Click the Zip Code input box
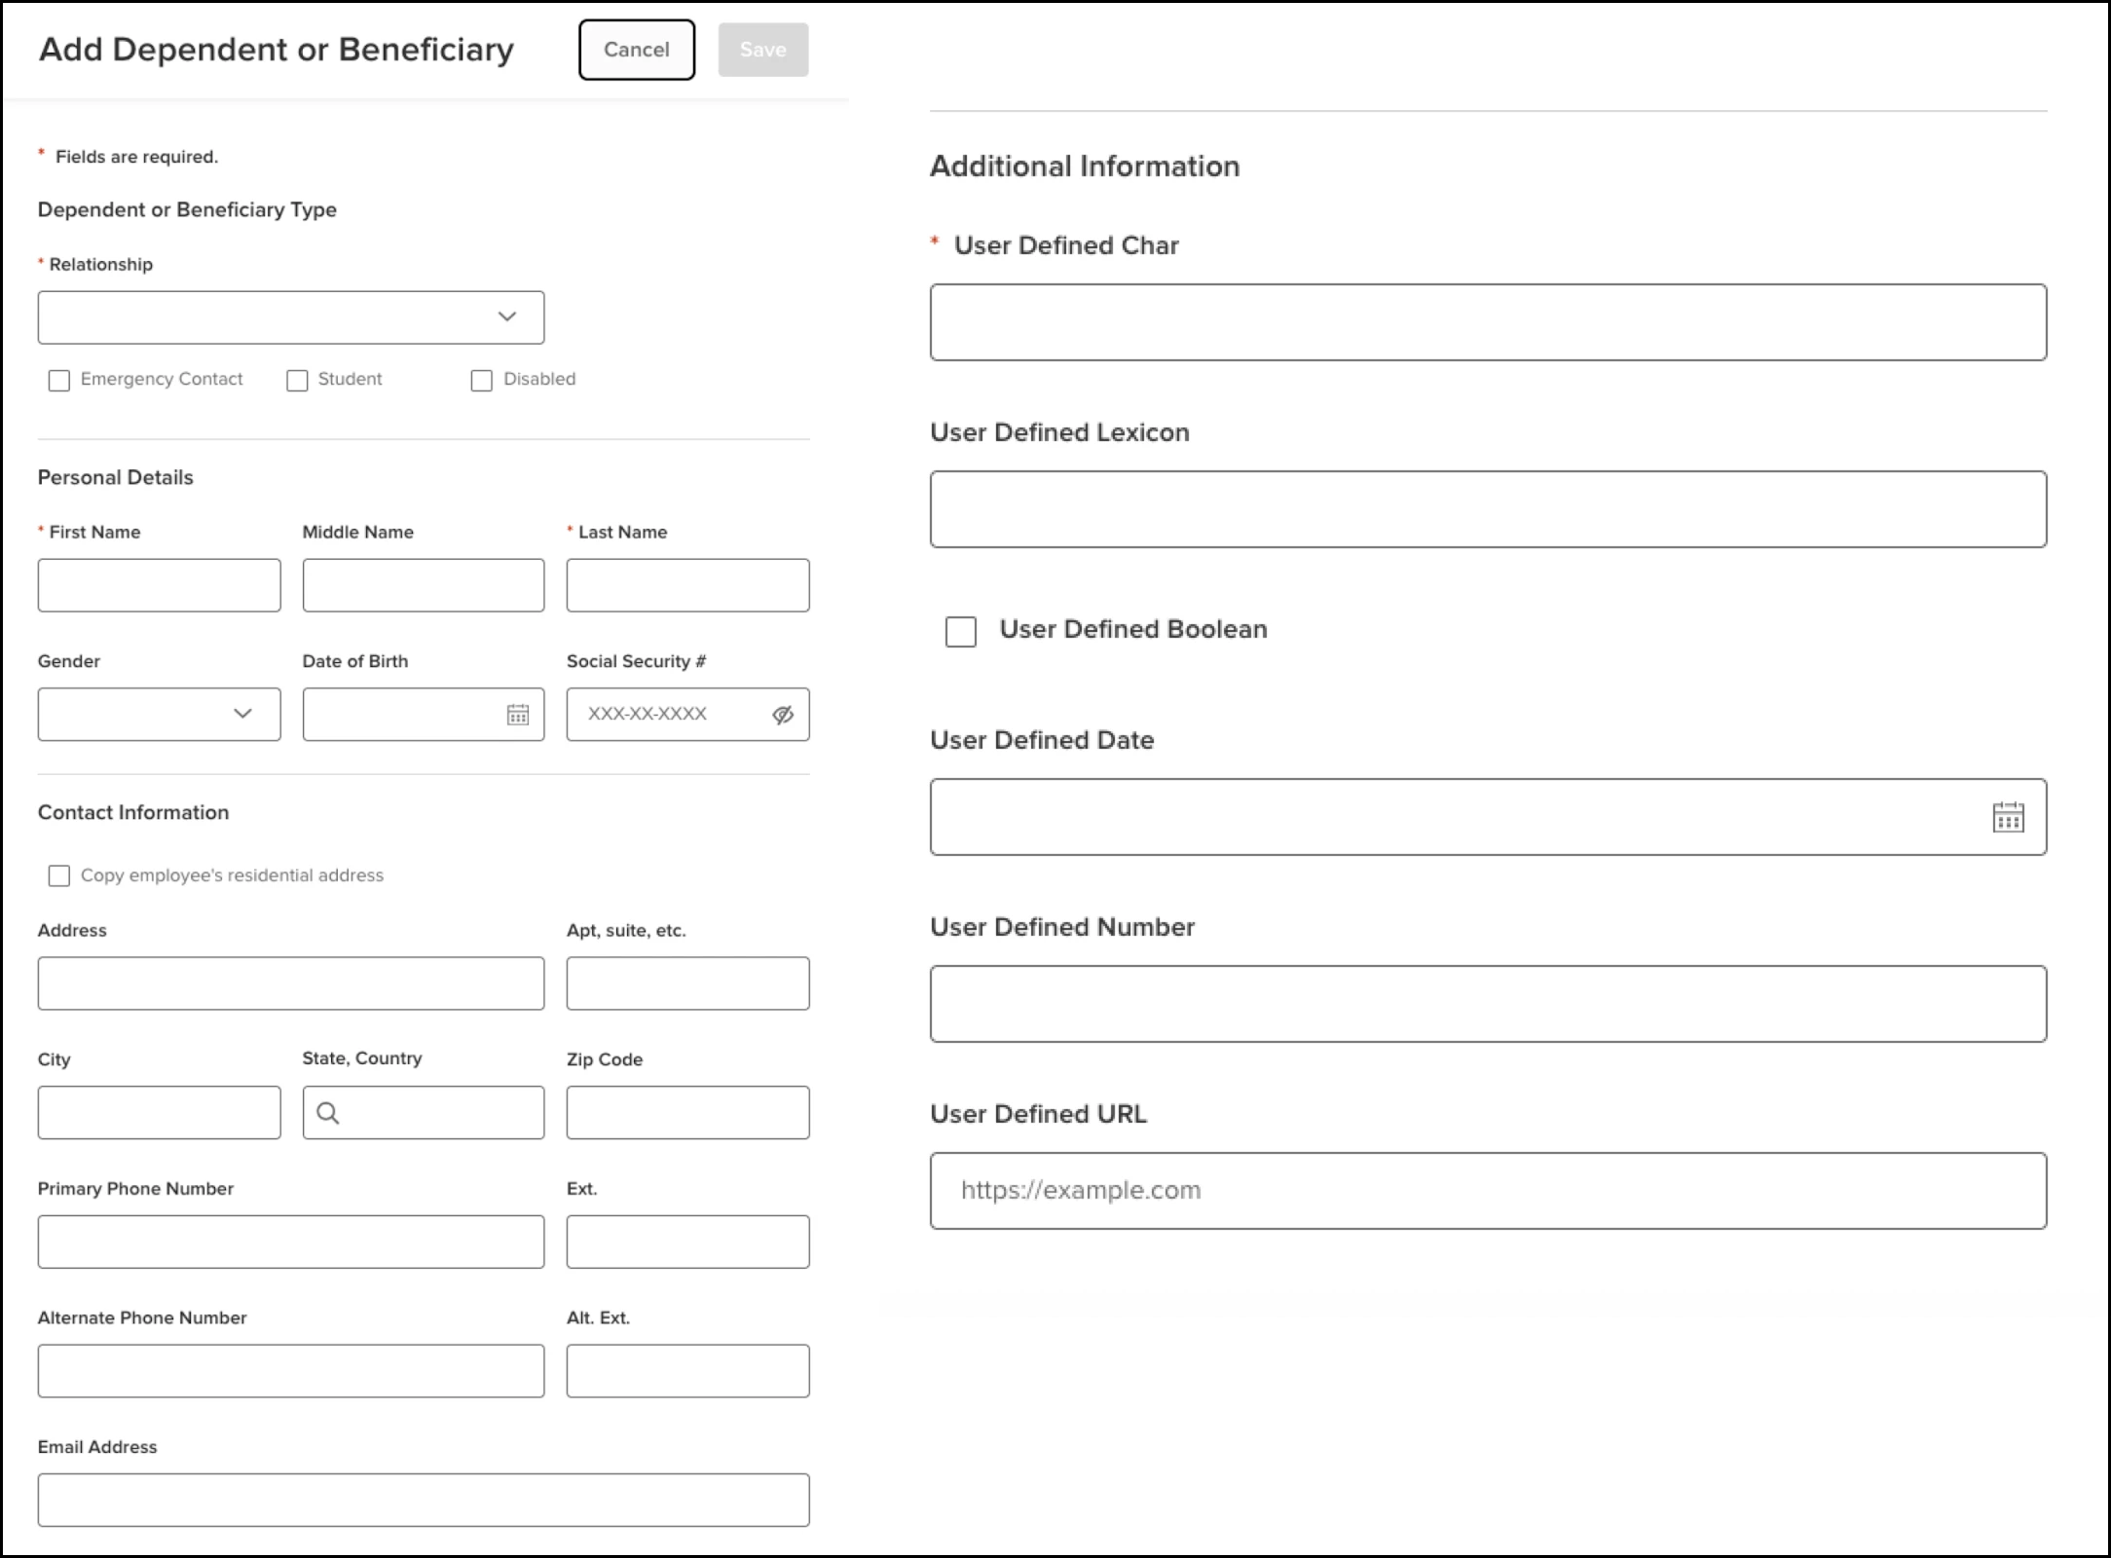The height and width of the screenshot is (1558, 2111). (x=687, y=1113)
